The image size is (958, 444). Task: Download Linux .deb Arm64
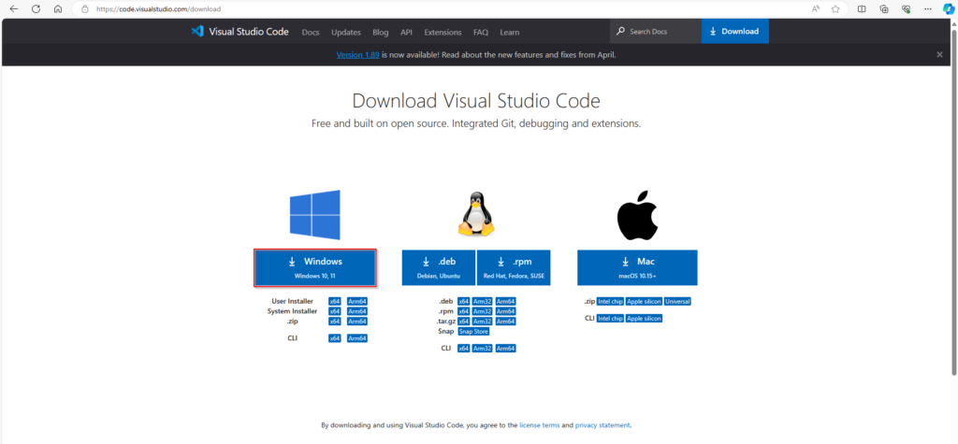pos(505,301)
